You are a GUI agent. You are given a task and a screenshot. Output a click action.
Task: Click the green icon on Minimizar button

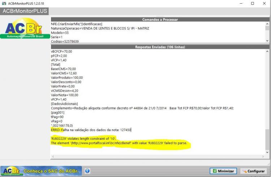pos(215,171)
